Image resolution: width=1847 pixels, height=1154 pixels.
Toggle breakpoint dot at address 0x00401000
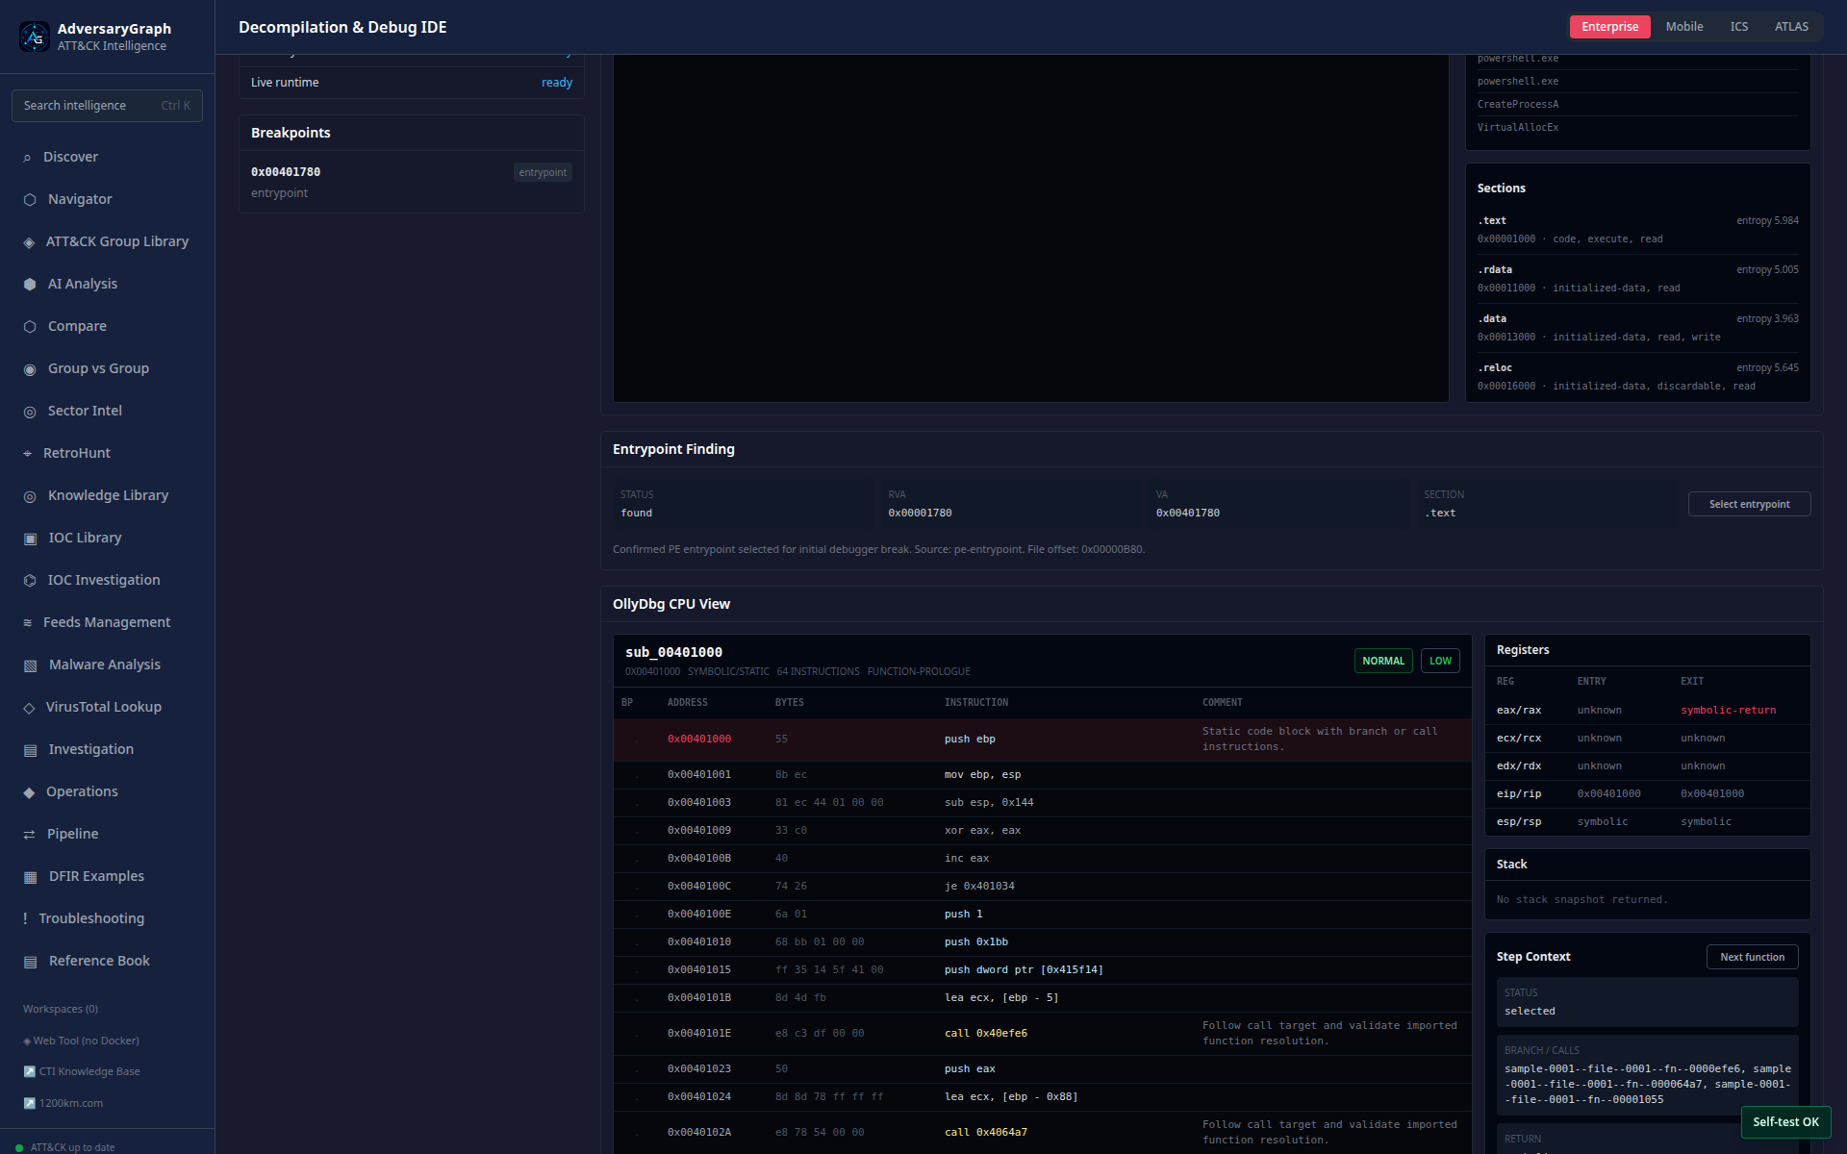coord(636,740)
